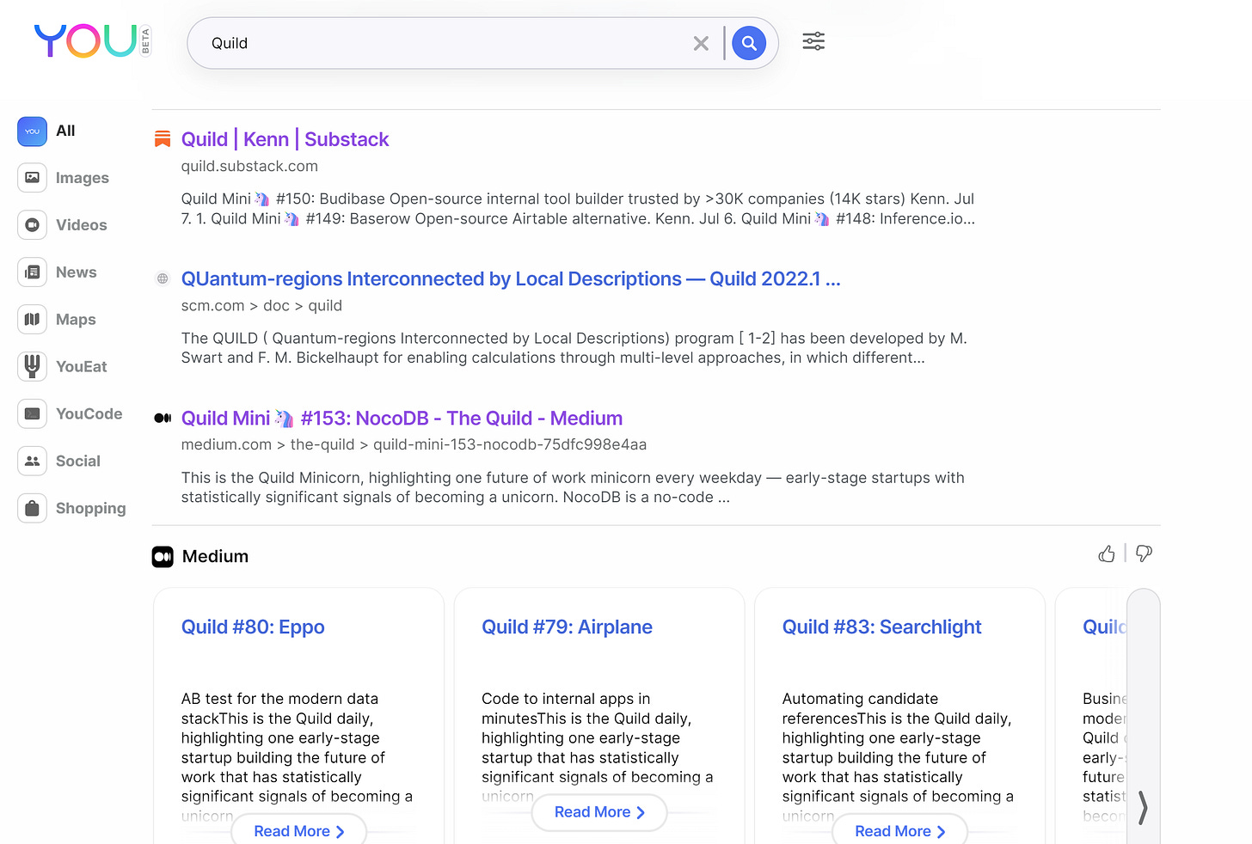Click the Substack favicon beside first result
1252x844 pixels.
(163, 139)
